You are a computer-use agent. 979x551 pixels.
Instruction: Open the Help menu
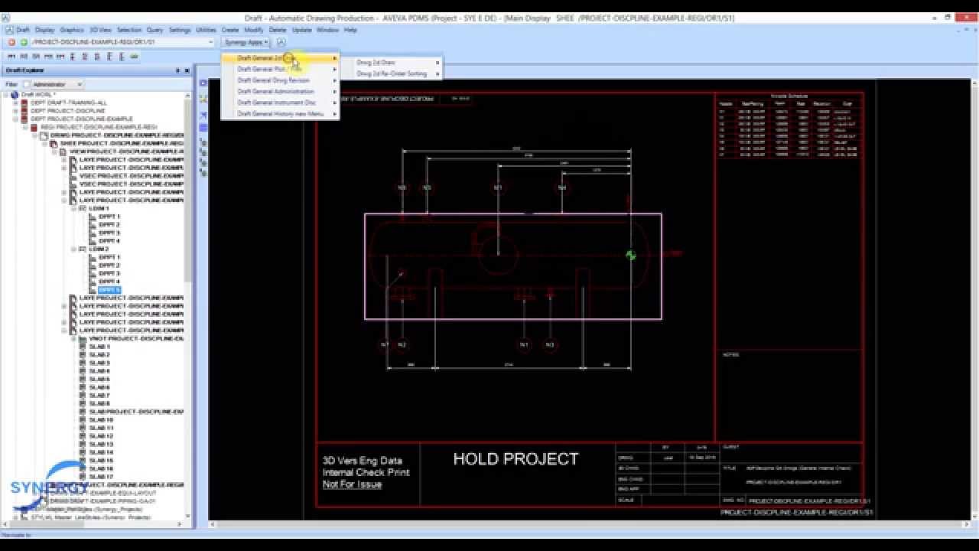(350, 30)
